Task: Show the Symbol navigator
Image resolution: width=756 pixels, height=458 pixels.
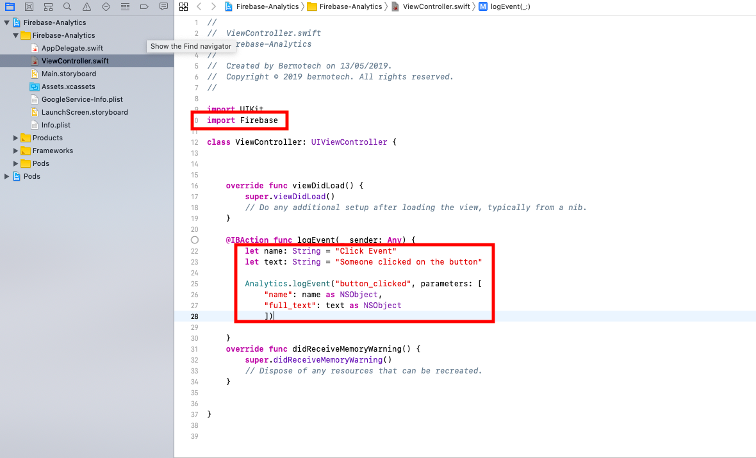Action: [48, 7]
